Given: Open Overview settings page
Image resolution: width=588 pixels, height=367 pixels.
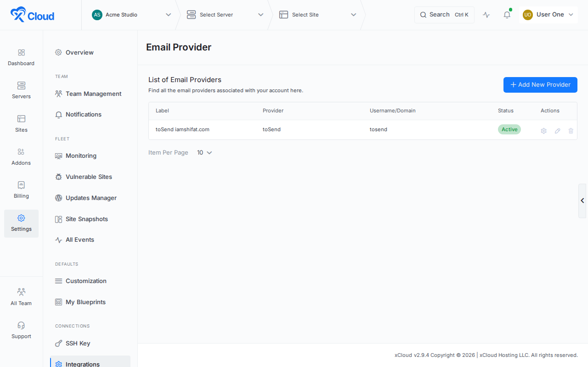Looking at the screenshot, I should click(79, 52).
